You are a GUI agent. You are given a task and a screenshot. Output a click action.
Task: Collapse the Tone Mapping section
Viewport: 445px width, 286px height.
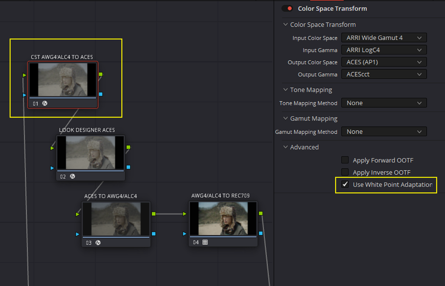(x=285, y=90)
